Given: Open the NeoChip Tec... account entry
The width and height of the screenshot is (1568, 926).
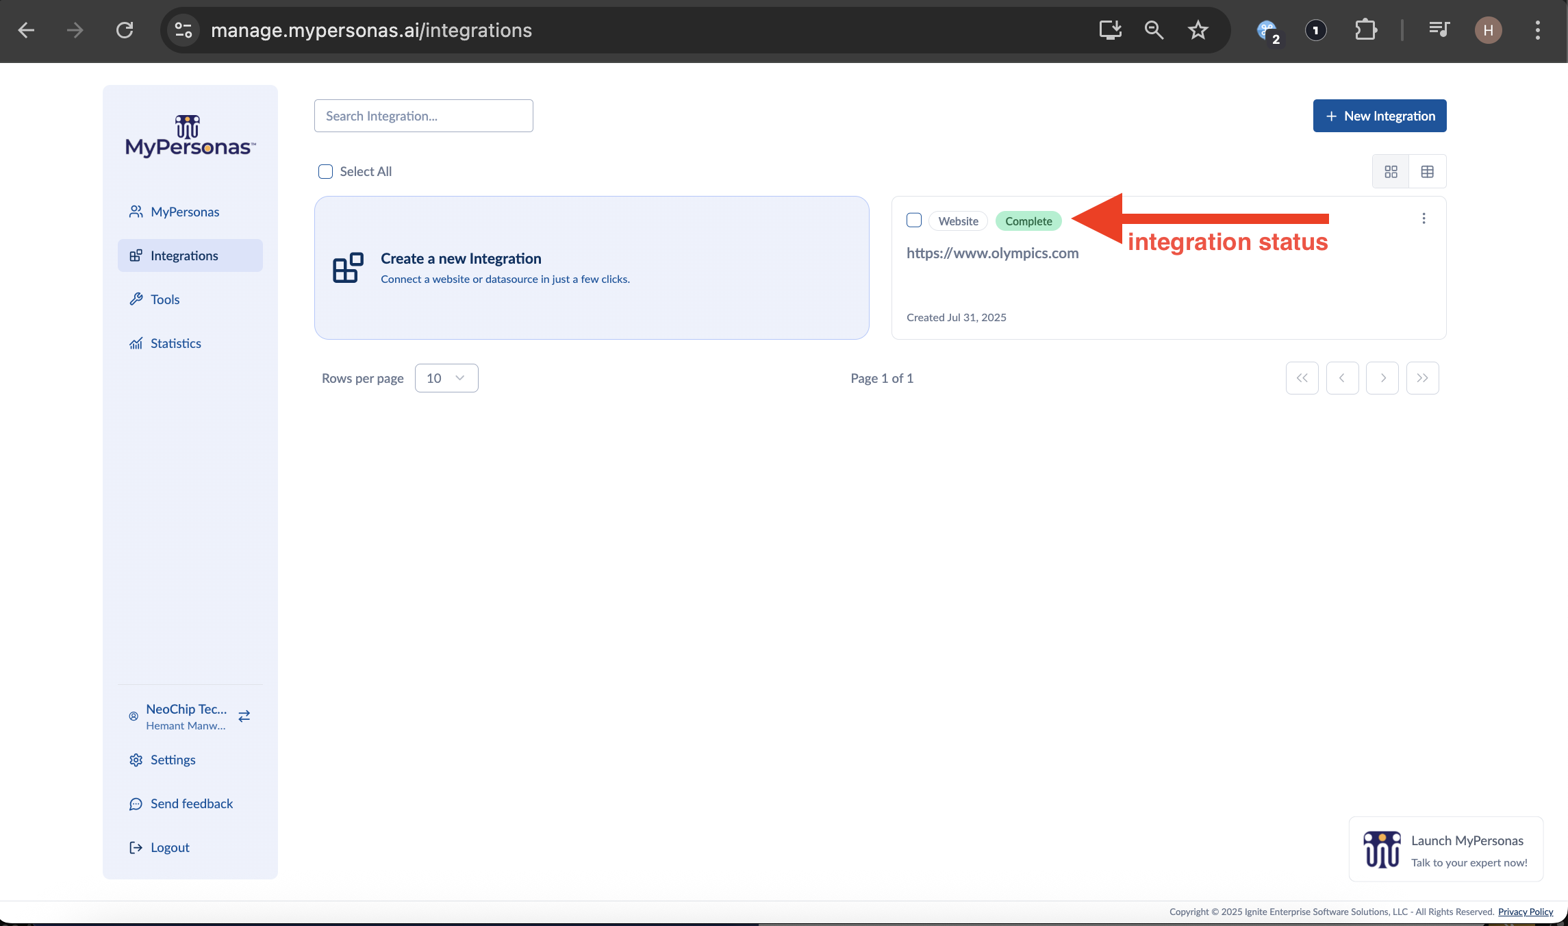Looking at the screenshot, I should [x=186, y=709].
